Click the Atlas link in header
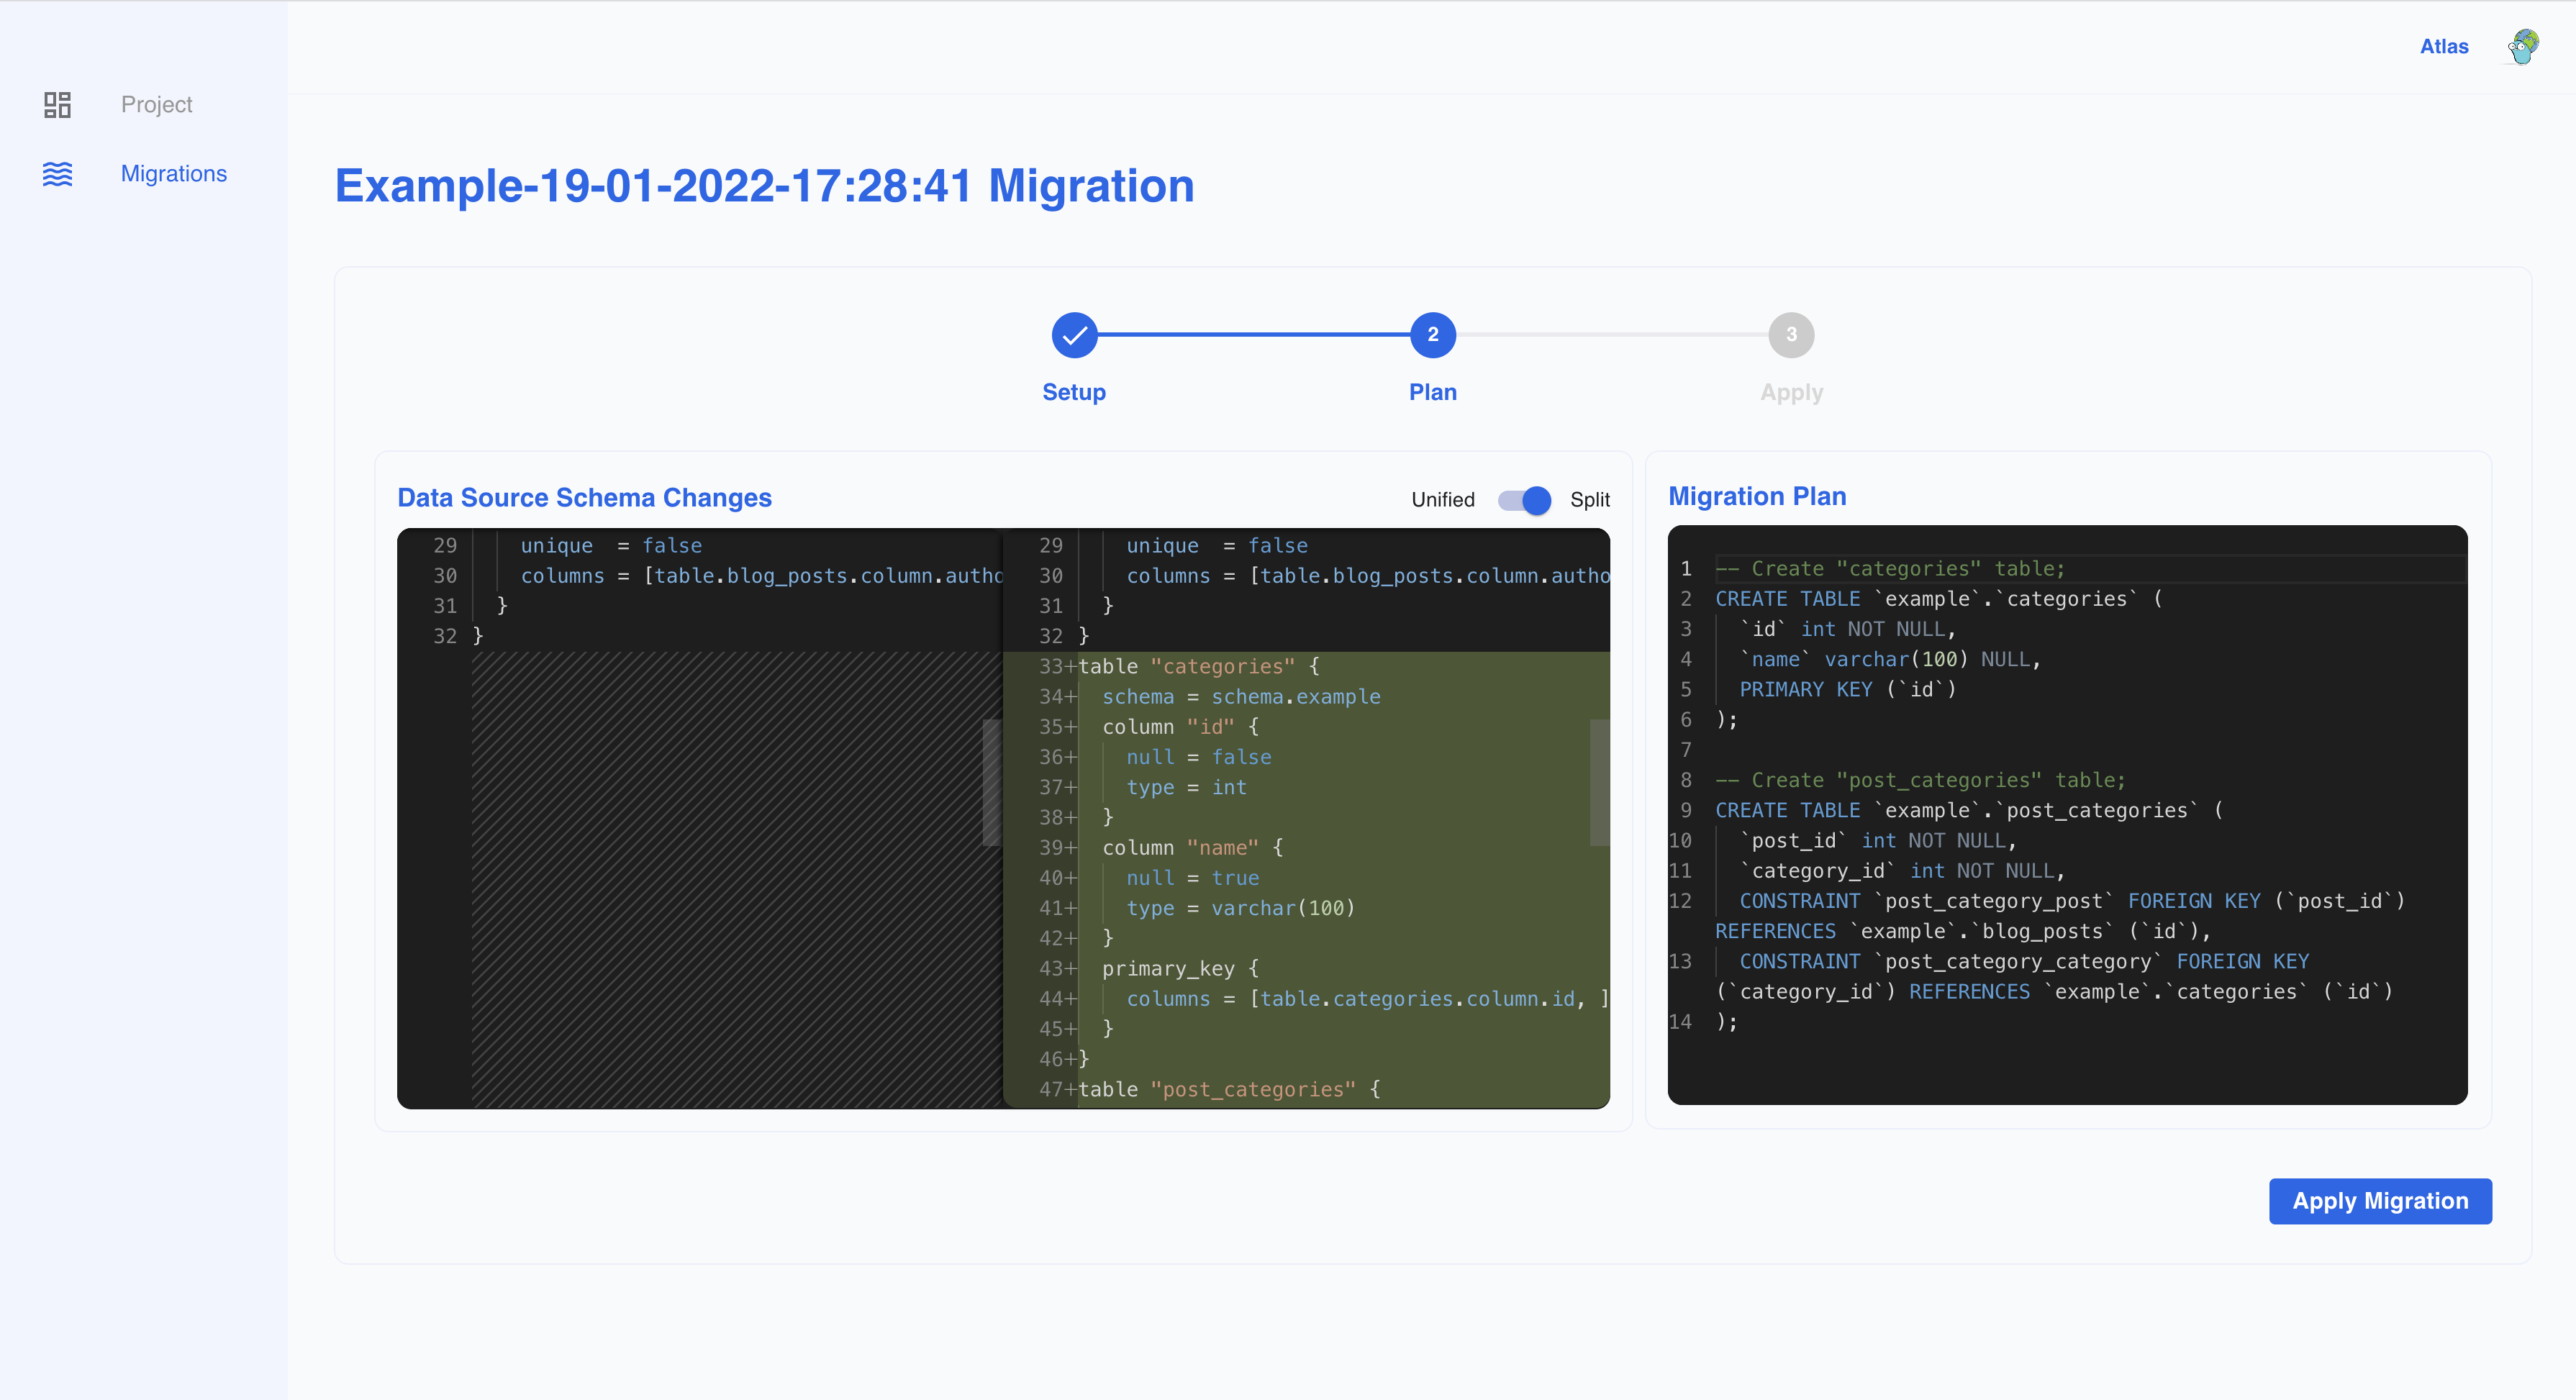This screenshot has width=2576, height=1400. pos(2444,46)
